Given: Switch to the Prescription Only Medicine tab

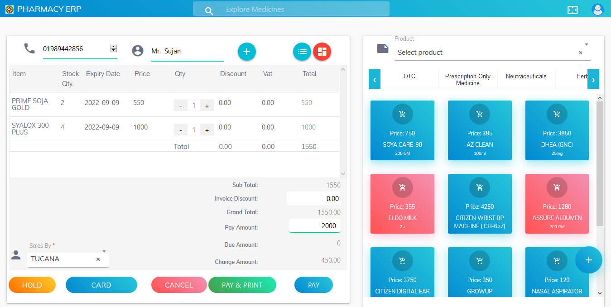Looking at the screenshot, I should (x=468, y=79).
